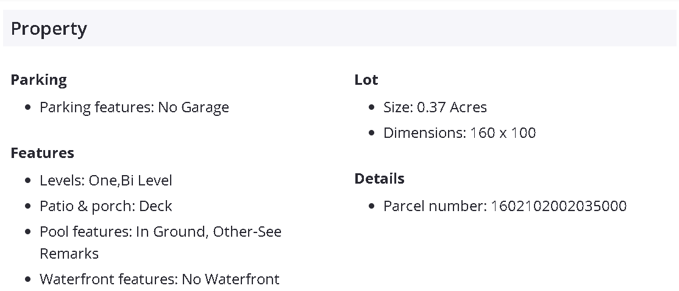Viewport: 679px width, 291px height.
Task: Click the 'Waterfront features' label
Action: (108, 279)
